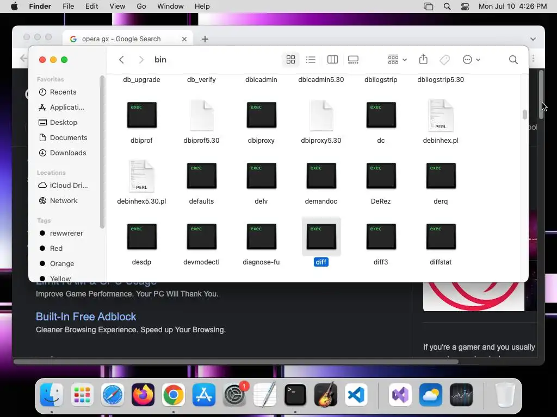Open the Help menu
Screen dimensions: 557x417
(202, 7)
